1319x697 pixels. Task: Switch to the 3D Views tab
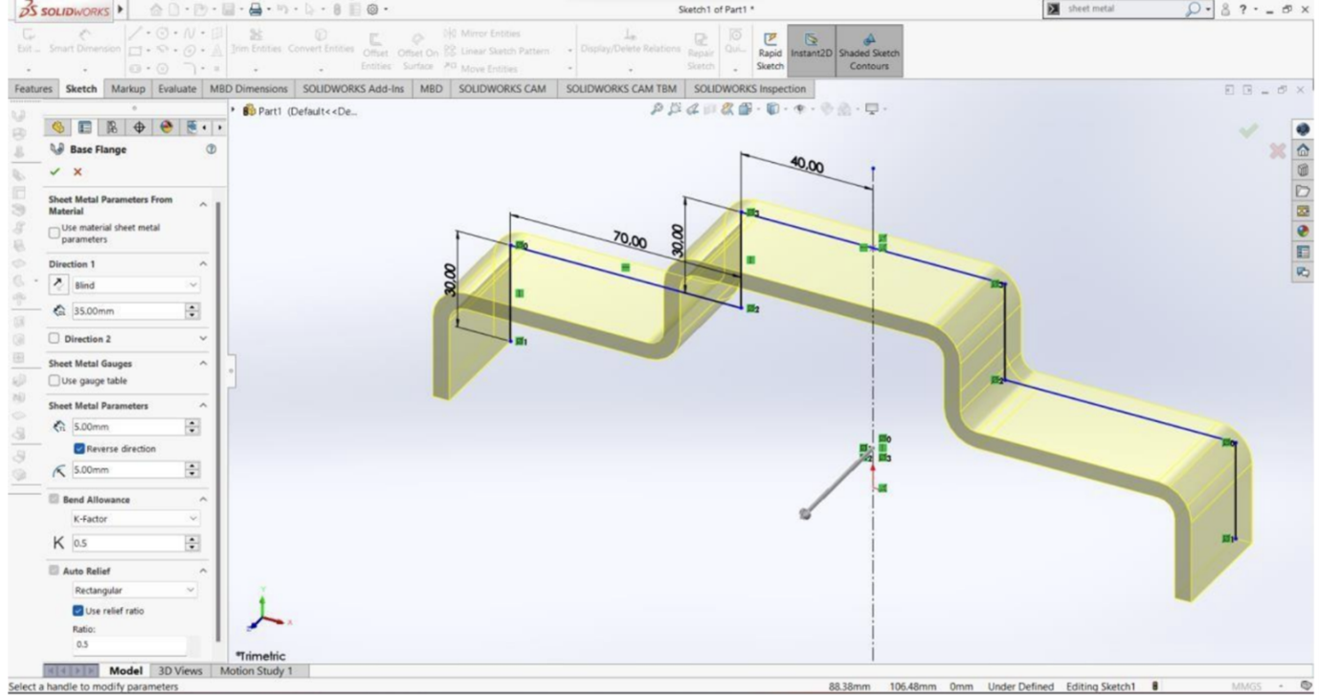pyautogui.click(x=183, y=670)
